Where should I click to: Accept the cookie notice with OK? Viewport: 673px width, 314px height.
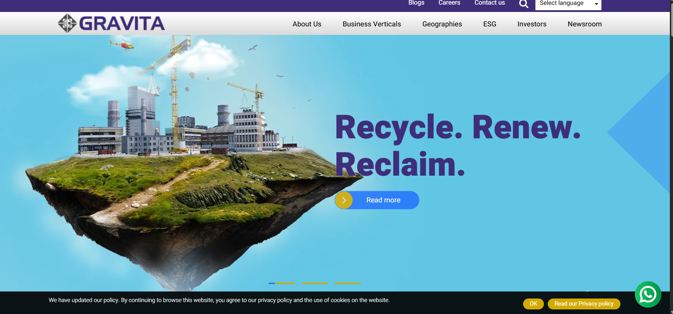(x=533, y=304)
